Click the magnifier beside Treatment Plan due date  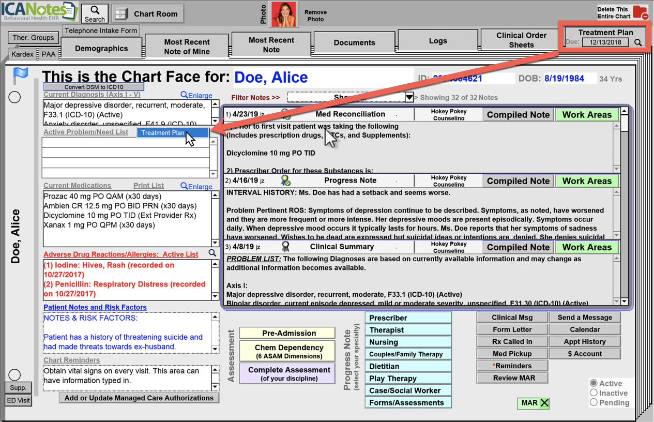click(x=638, y=43)
